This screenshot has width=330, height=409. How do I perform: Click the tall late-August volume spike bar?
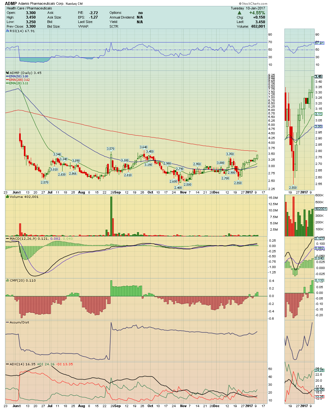111,216
